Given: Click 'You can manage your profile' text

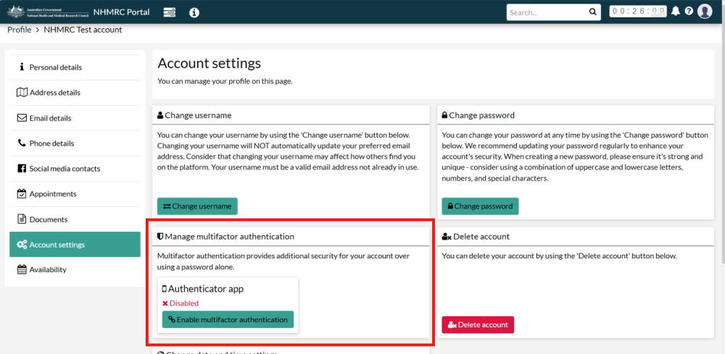Looking at the screenshot, I should [225, 81].
